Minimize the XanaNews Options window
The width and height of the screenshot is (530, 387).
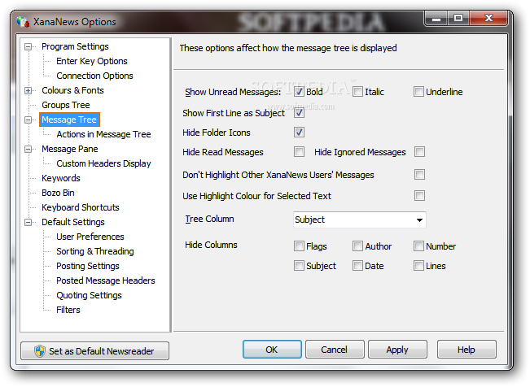coord(436,18)
